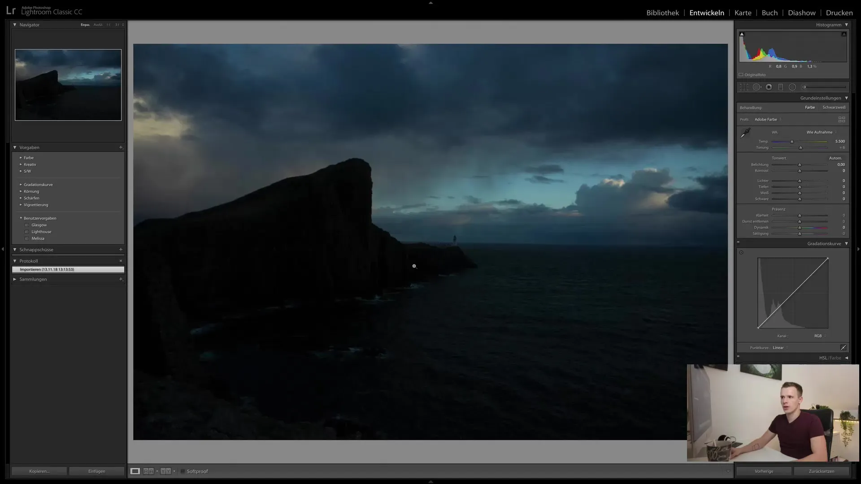Open the profile browser grid icon
This screenshot has height=484, width=861.
pos(842,119)
